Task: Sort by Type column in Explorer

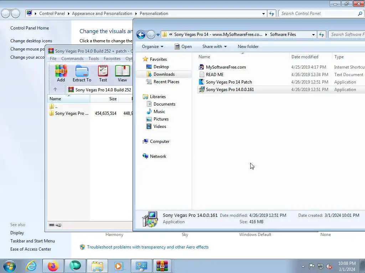Action: pyautogui.click(x=349, y=57)
